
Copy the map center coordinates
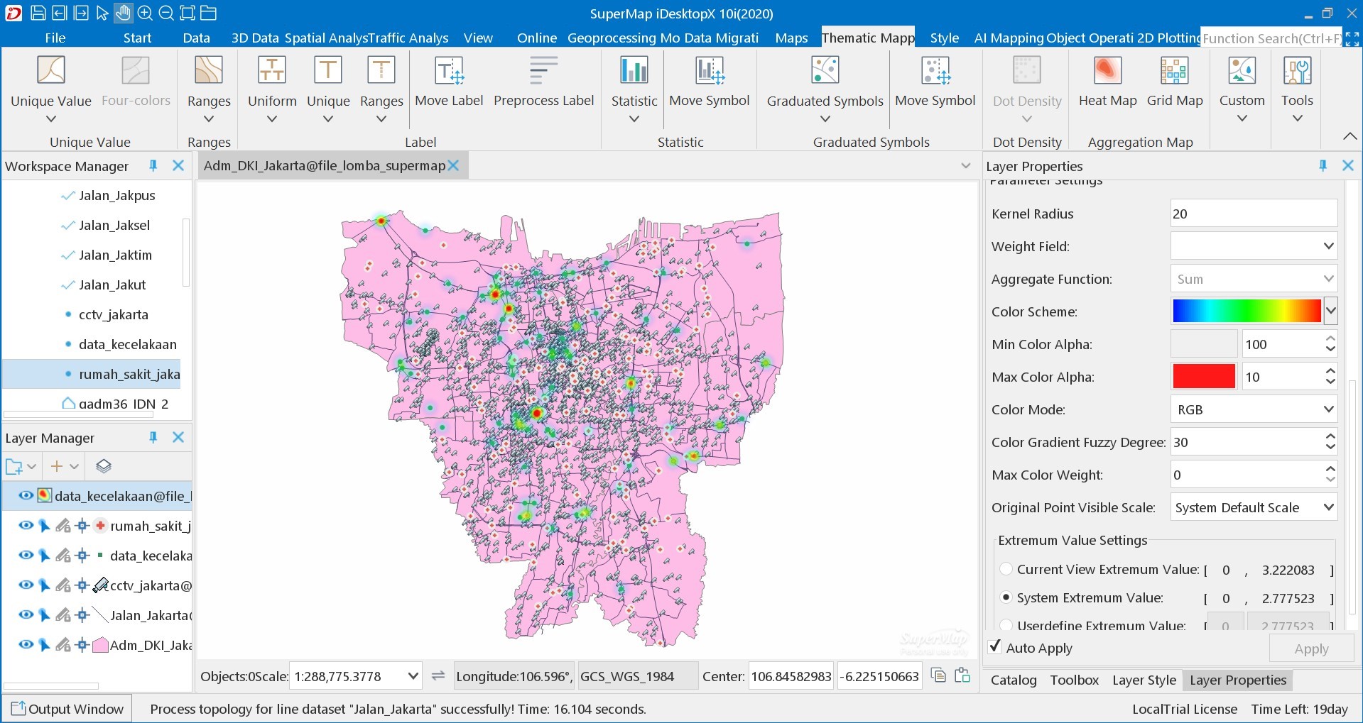[938, 675]
